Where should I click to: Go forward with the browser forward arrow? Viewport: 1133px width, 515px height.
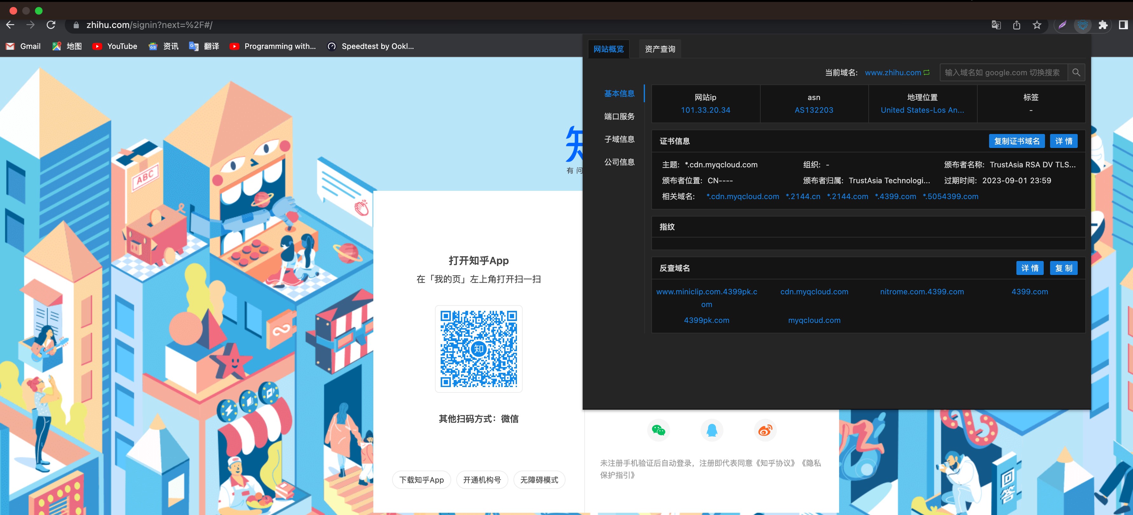pos(31,25)
